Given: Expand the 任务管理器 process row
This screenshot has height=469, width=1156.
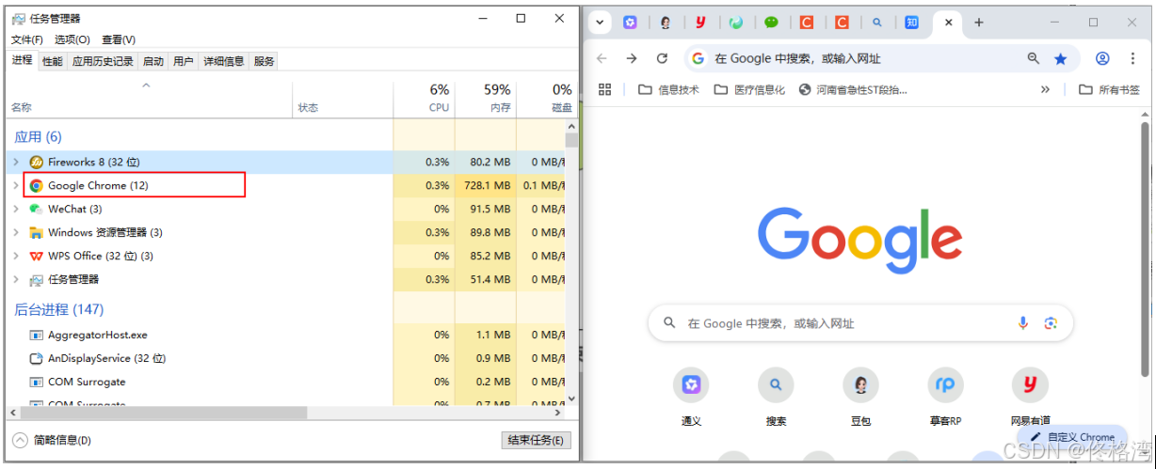Looking at the screenshot, I should tap(16, 279).
